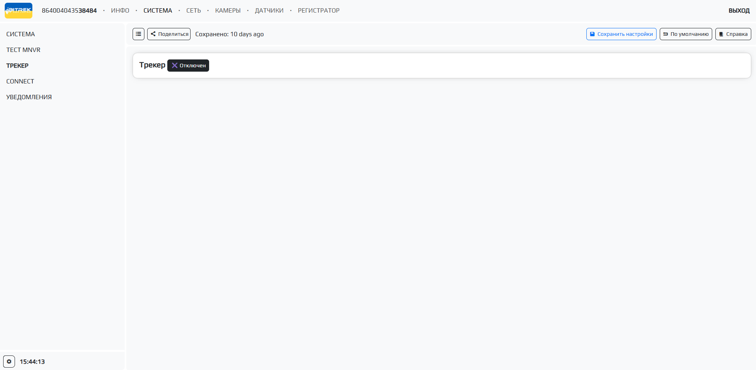Go to УВЕДОМЛЕНИЯ sidebar item
Viewport: 756px width, 370px height.
29,97
